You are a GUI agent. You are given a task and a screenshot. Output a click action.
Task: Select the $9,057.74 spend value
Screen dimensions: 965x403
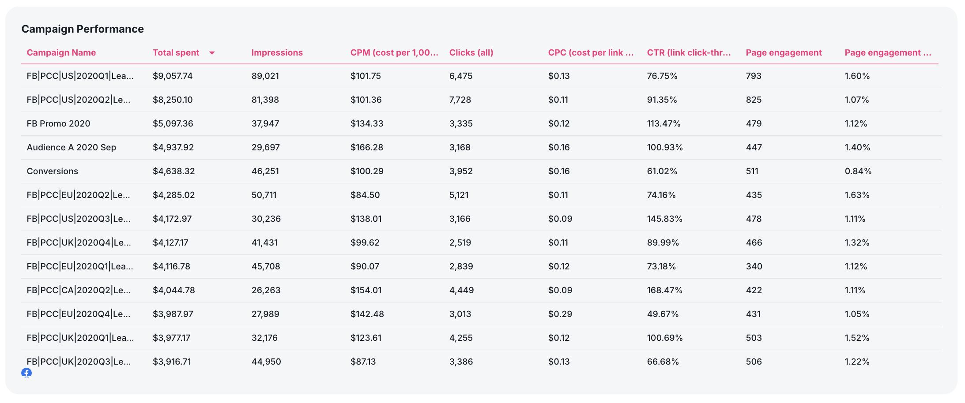[x=173, y=75]
